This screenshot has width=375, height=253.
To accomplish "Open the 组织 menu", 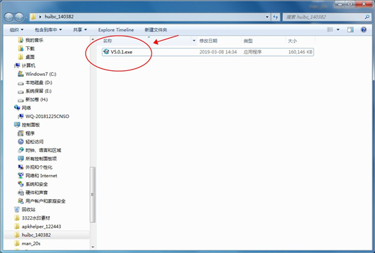I will click(16, 29).
